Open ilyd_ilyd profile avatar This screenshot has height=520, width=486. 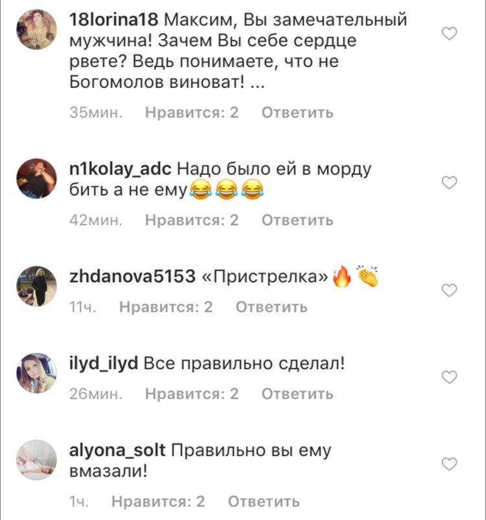click(36, 373)
